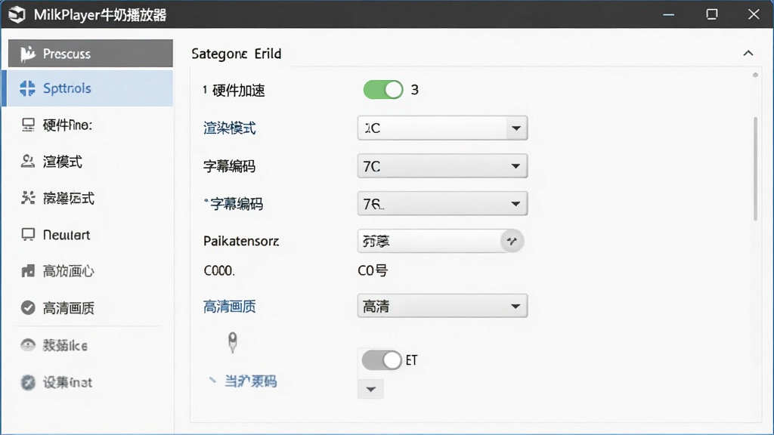Select the Prescuss sidebar icon
The image size is (774, 435).
28,54
